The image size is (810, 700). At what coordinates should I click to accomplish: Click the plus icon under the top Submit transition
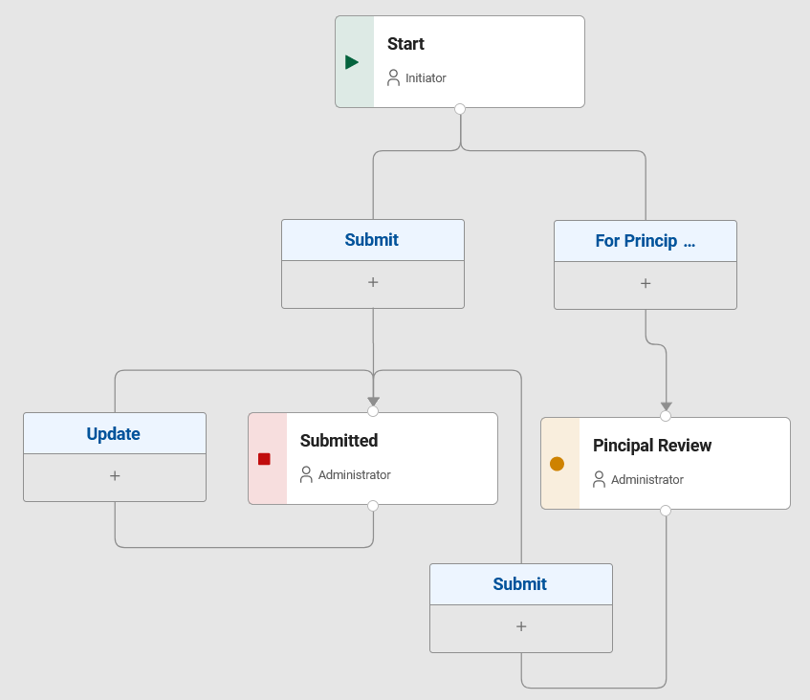click(372, 283)
